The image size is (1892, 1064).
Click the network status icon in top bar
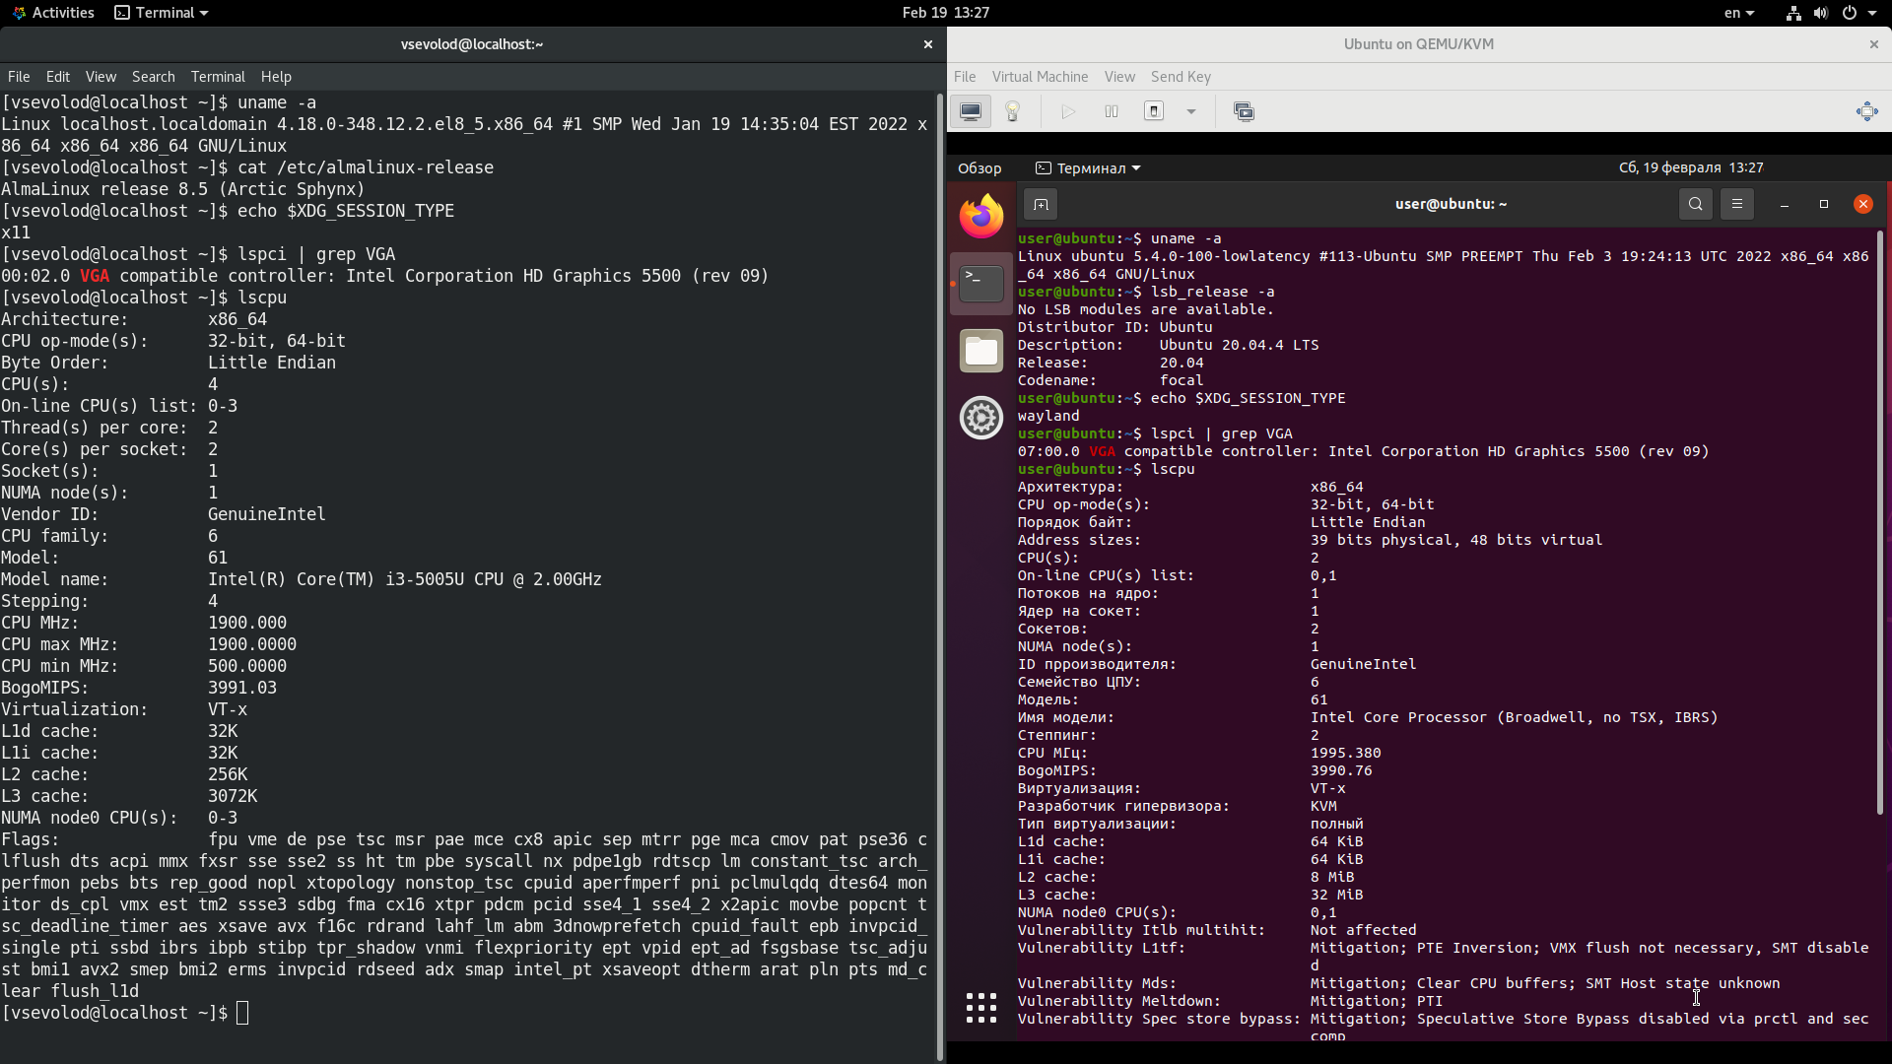click(x=1793, y=13)
